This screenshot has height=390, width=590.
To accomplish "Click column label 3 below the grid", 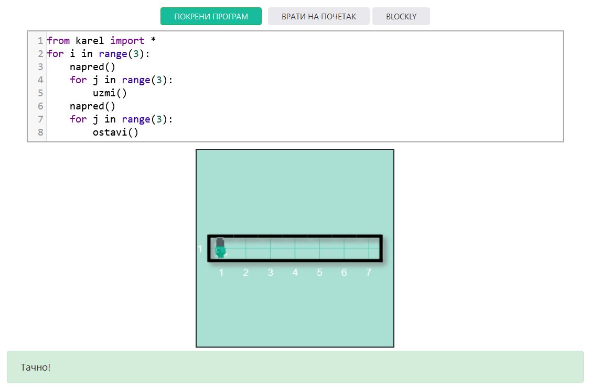I will (270, 273).
